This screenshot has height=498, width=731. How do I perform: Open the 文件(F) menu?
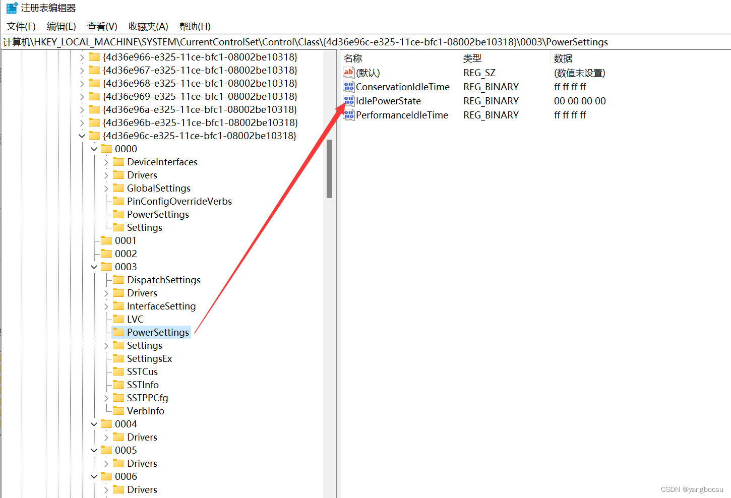click(21, 26)
